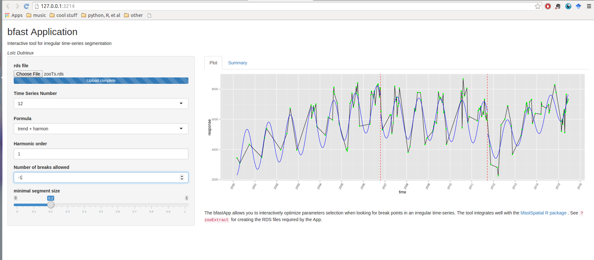Reload the page with the refresh icon
The height and width of the screenshot is (260, 594).
pos(26,6)
